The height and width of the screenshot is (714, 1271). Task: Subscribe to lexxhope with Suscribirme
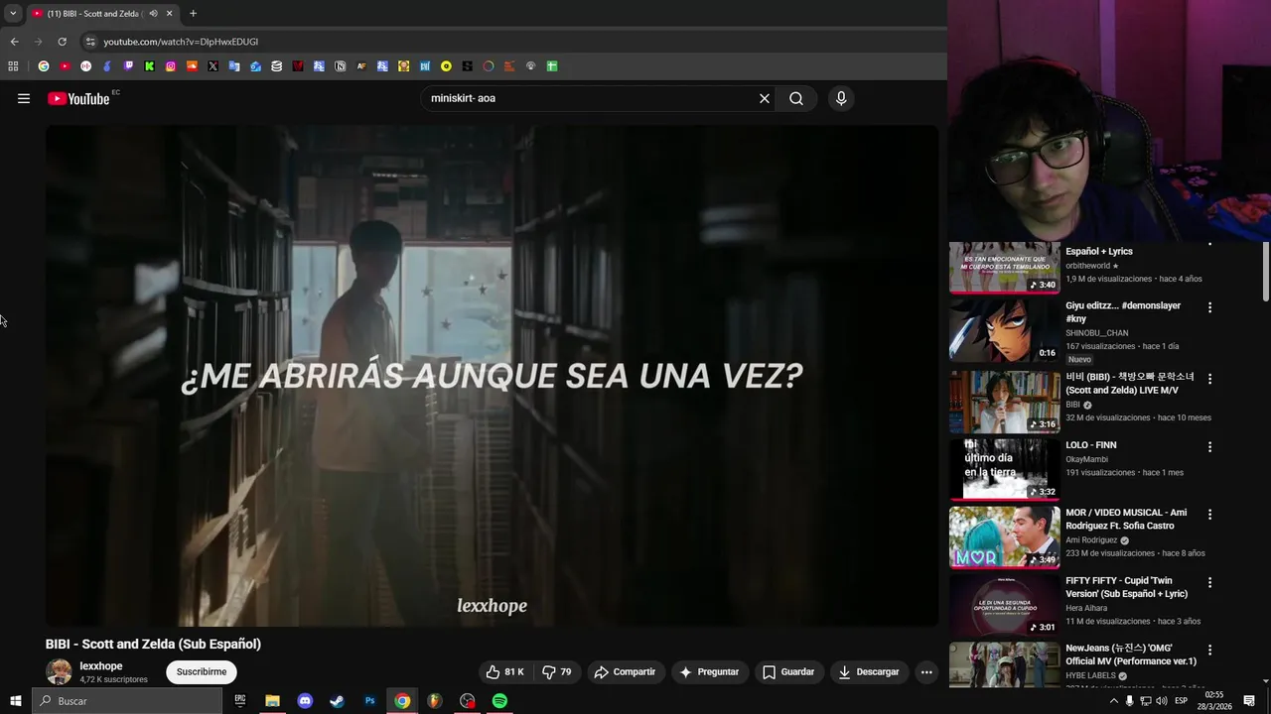point(202,671)
